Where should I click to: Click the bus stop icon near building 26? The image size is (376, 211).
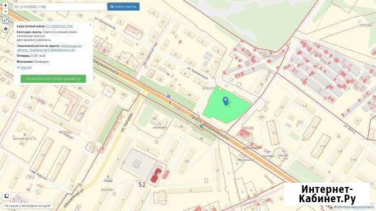[201, 127]
